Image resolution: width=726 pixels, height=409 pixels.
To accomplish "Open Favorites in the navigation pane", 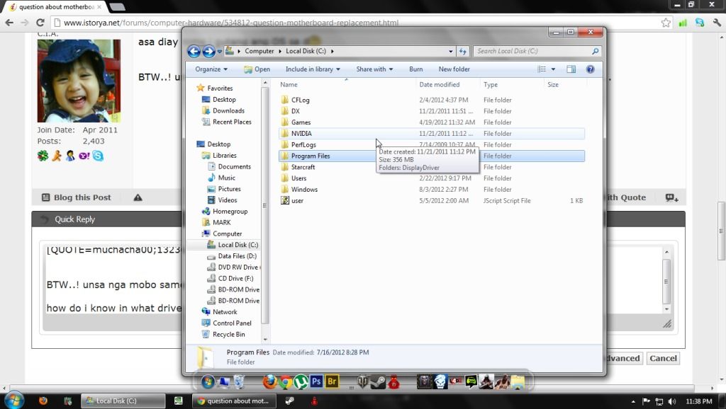I will click(x=220, y=88).
